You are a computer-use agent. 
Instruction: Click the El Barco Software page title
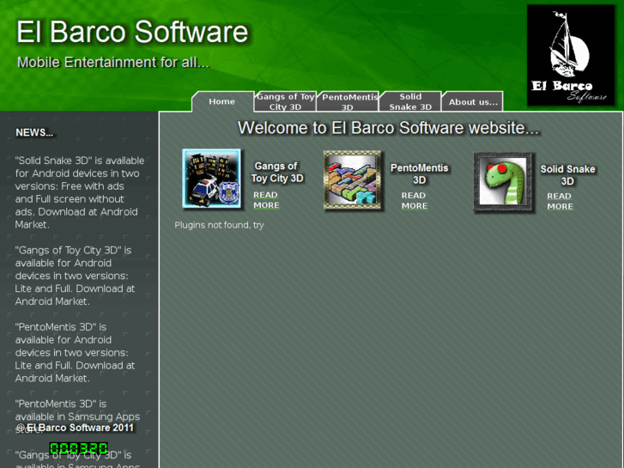coord(132,32)
